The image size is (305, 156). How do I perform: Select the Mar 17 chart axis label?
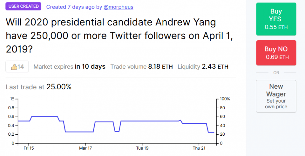coord(85,148)
